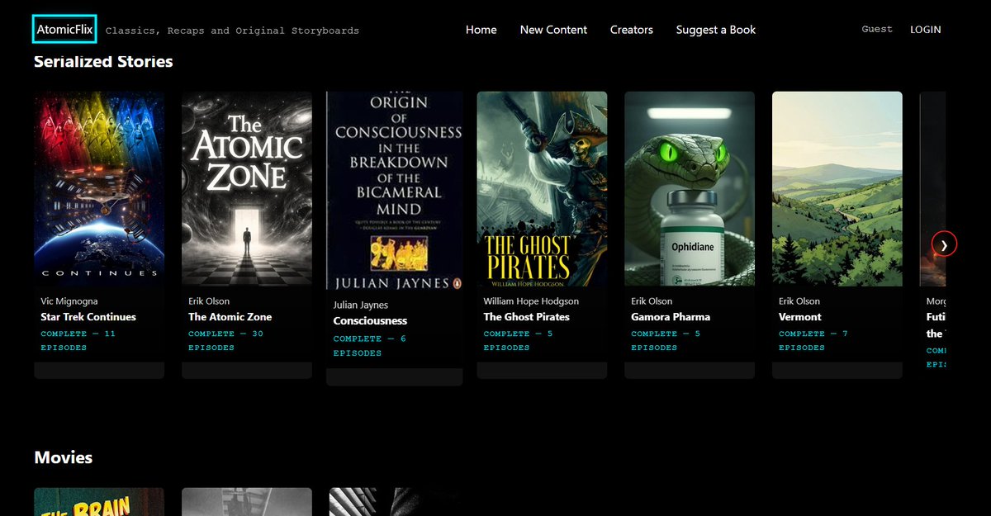Screen dimensions: 991x516
Task: Open Origin of Consciousness book cover
Action: click(x=395, y=190)
